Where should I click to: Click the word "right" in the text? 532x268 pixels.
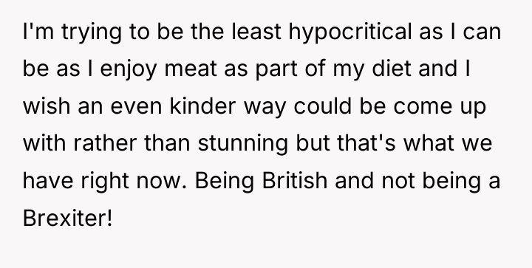tap(105, 182)
